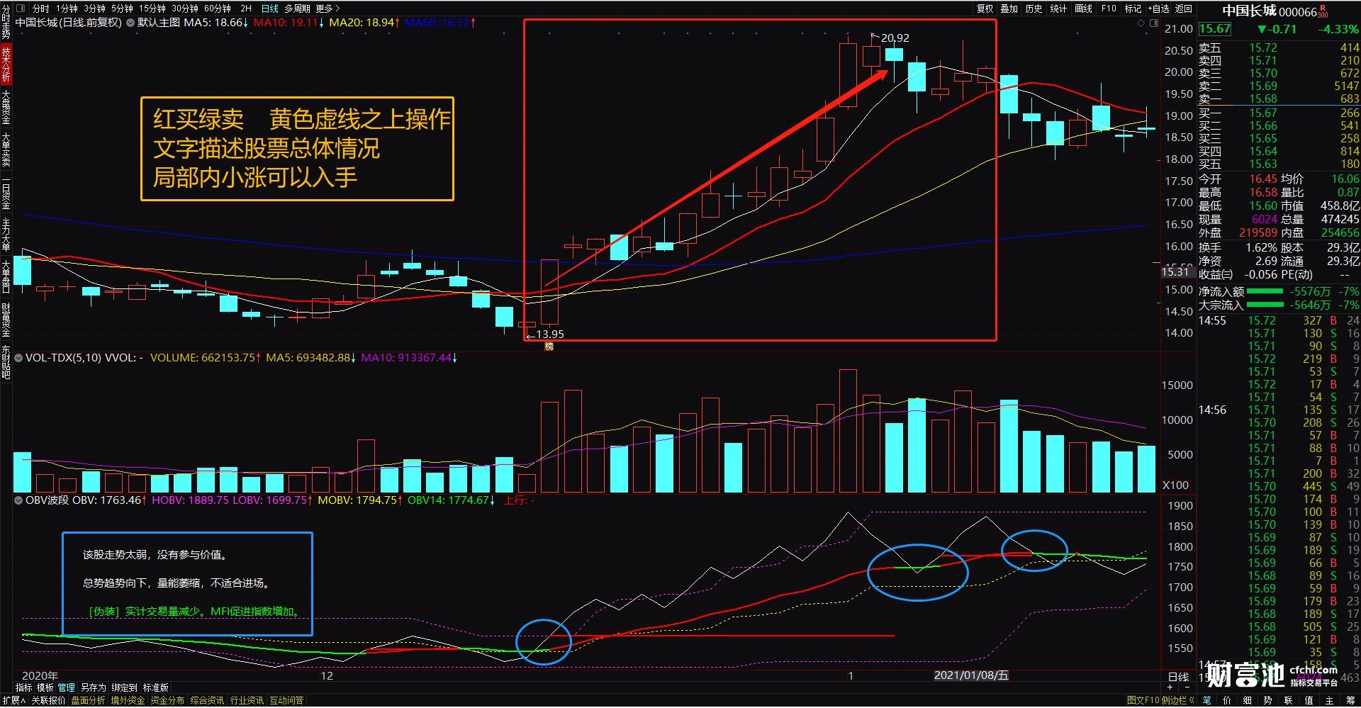
Task: Open 复权 adjustment menu
Action: 985,9
